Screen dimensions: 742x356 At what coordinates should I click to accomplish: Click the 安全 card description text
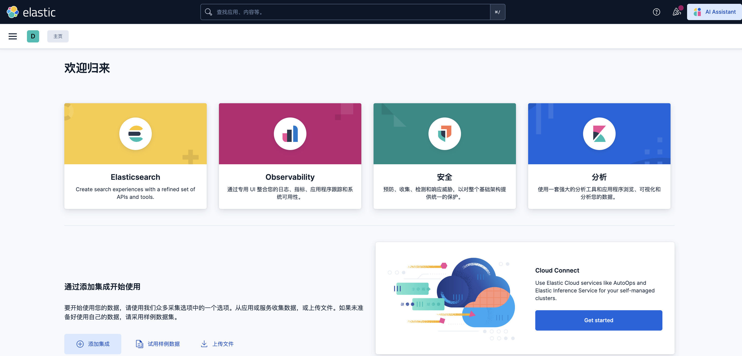pyautogui.click(x=445, y=193)
